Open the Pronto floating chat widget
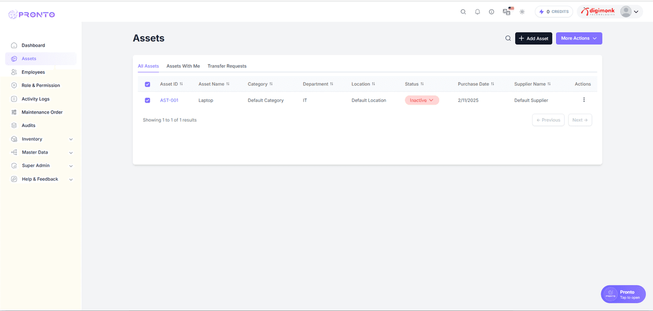The width and height of the screenshot is (653, 311). [623, 294]
